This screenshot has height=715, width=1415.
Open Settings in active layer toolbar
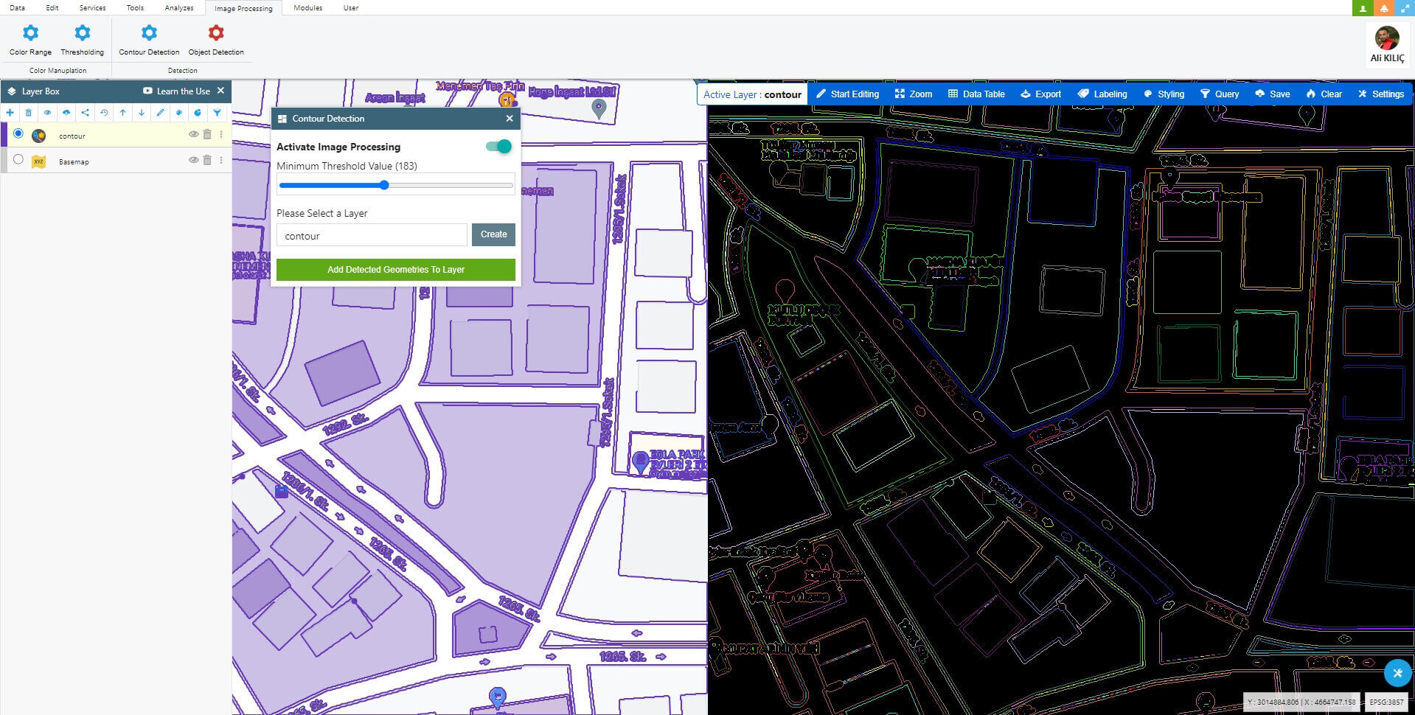point(1380,94)
